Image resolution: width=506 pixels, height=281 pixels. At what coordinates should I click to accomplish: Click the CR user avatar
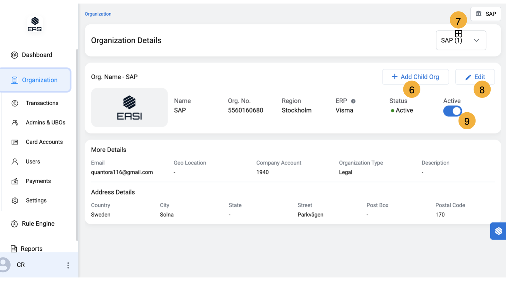point(4,265)
